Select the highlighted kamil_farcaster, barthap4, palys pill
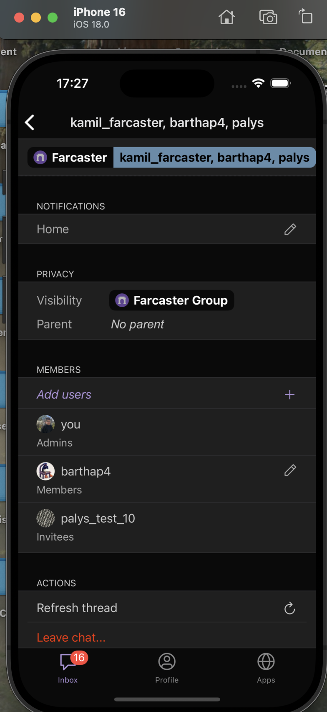This screenshot has width=327, height=712. 214,158
